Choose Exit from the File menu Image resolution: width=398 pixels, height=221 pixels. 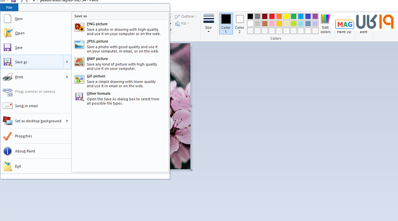(36, 166)
